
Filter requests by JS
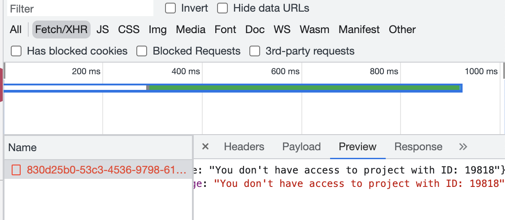[103, 30]
